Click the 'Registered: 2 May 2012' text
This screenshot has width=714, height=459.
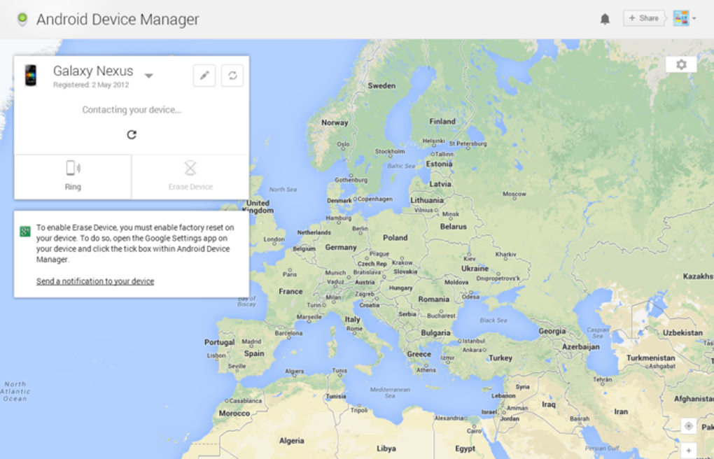click(x=91, y=85)
